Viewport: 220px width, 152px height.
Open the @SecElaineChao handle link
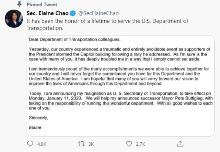click(x=98, y=13)
